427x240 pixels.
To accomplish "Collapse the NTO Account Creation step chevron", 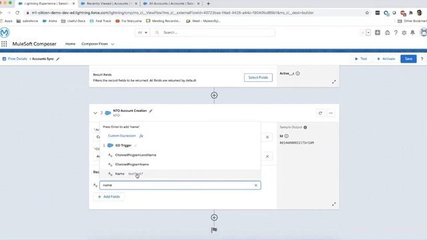I will click(95, 113).
